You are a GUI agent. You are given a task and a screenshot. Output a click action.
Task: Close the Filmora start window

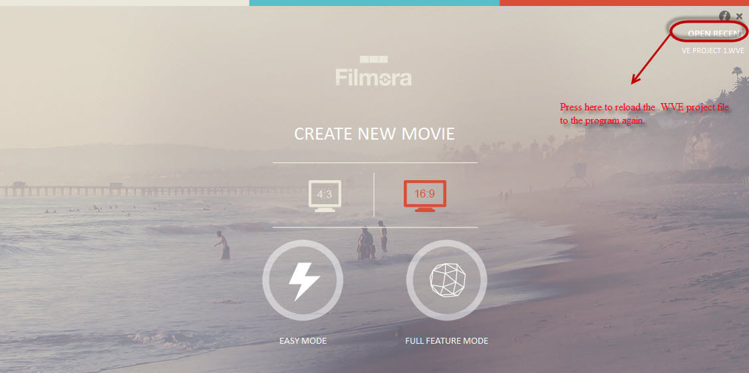click(740, 16)
